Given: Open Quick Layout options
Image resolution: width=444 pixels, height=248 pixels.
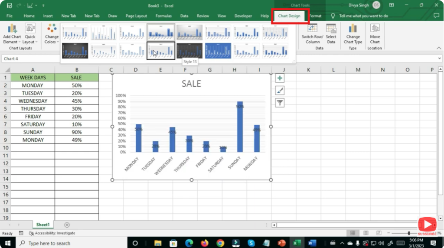Looking at the screenshot, I should click(x=30, y=34).
